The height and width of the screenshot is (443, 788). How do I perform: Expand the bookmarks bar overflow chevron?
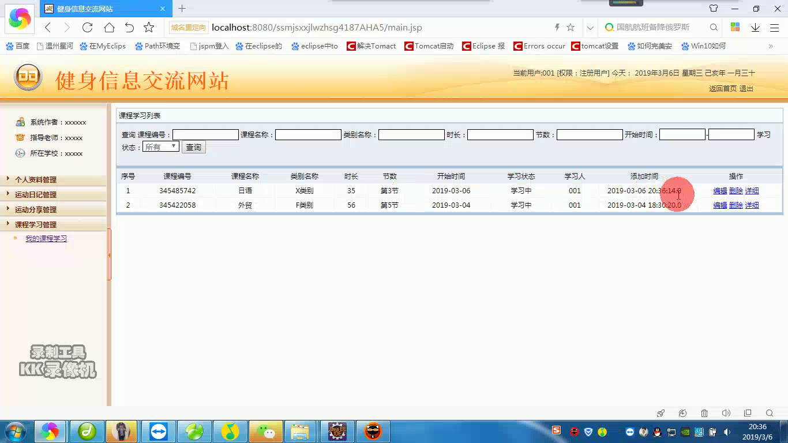[x=771, y=46]
